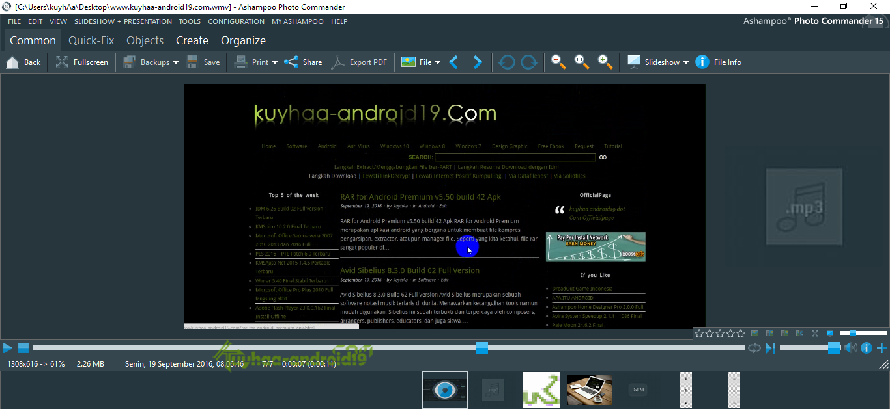This screenshot has width=890, height=409.
Task: Rotate image counterclockwise
Action: click(507, 62)
